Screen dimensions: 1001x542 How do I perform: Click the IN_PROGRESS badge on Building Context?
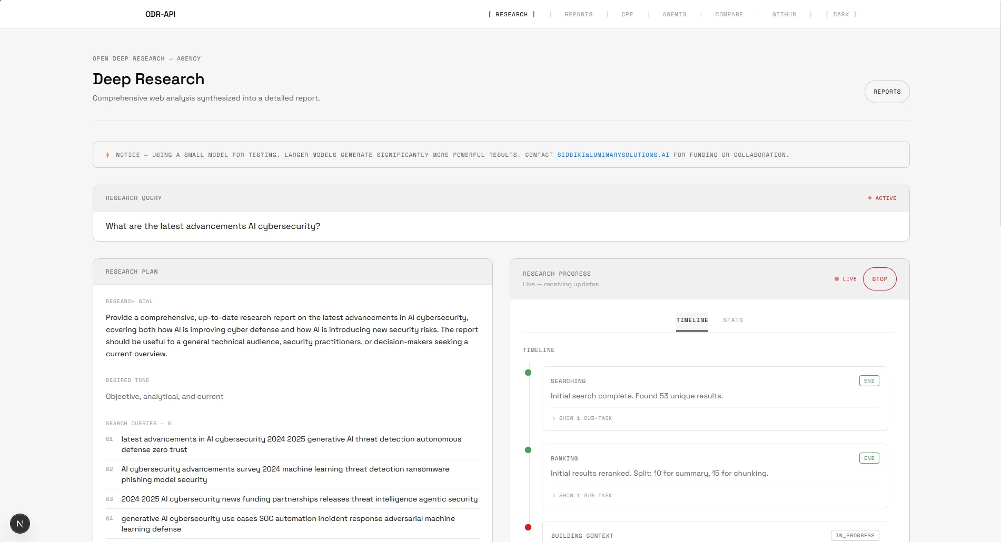coord(855,536)
